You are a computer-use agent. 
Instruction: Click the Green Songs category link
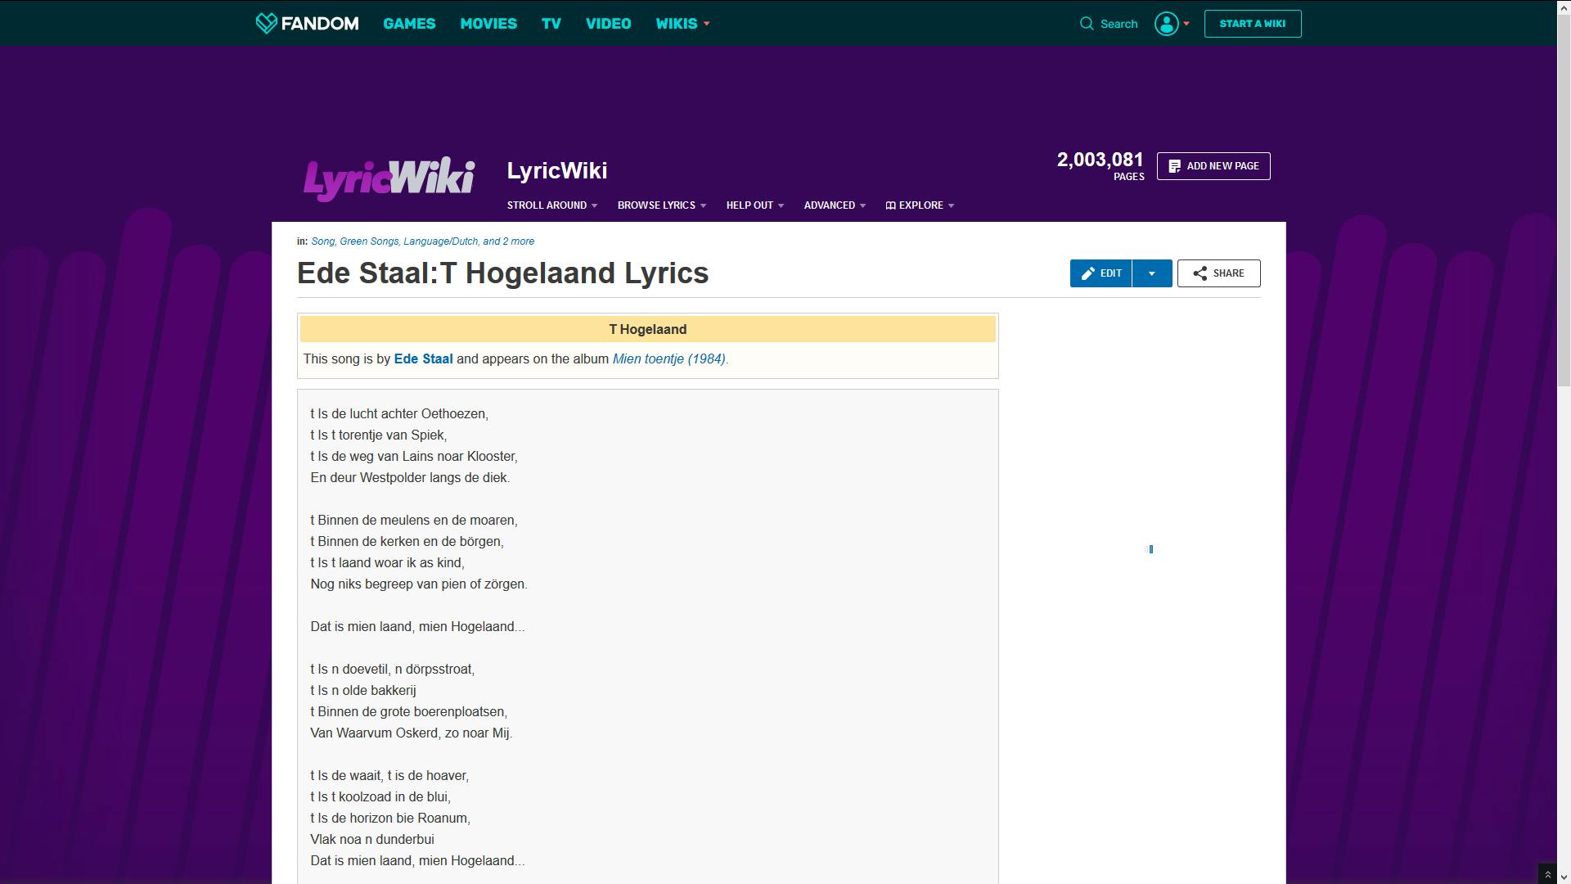369,241
